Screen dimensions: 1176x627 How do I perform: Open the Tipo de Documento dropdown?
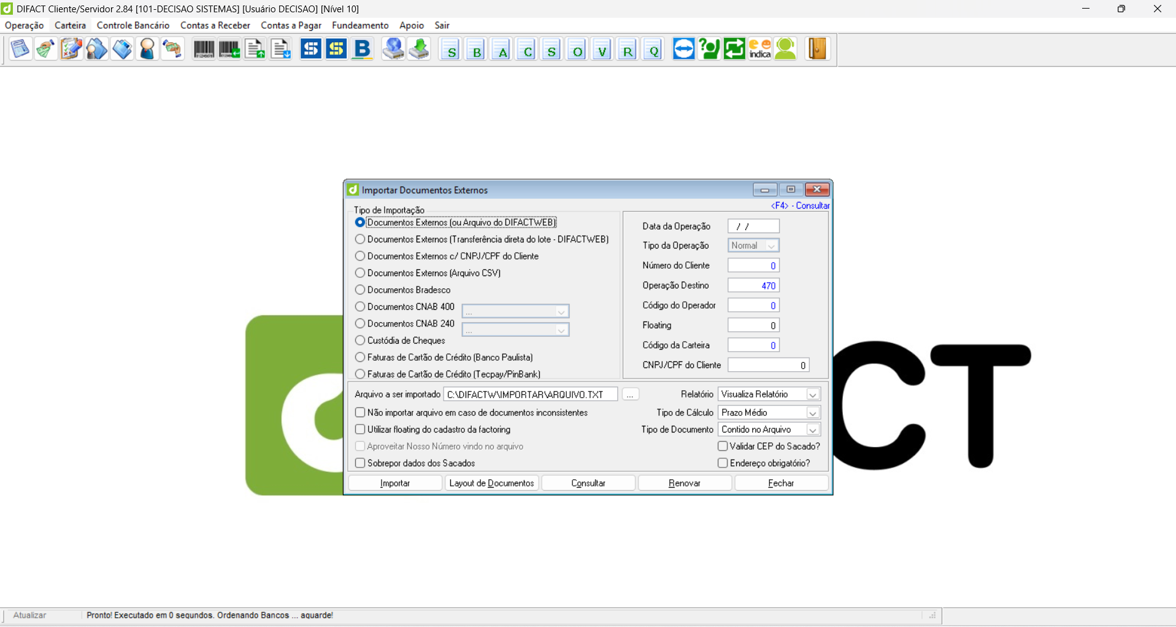click(813, 430)
